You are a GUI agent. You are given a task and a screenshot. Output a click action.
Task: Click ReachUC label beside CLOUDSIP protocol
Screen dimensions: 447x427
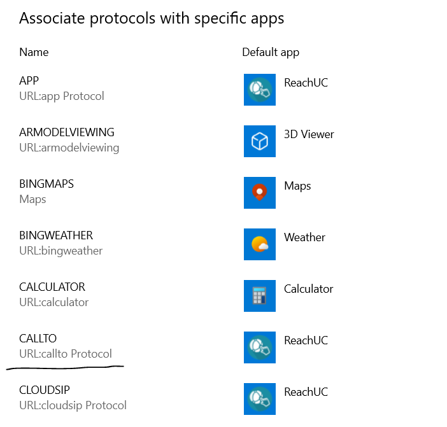point(306,392)
